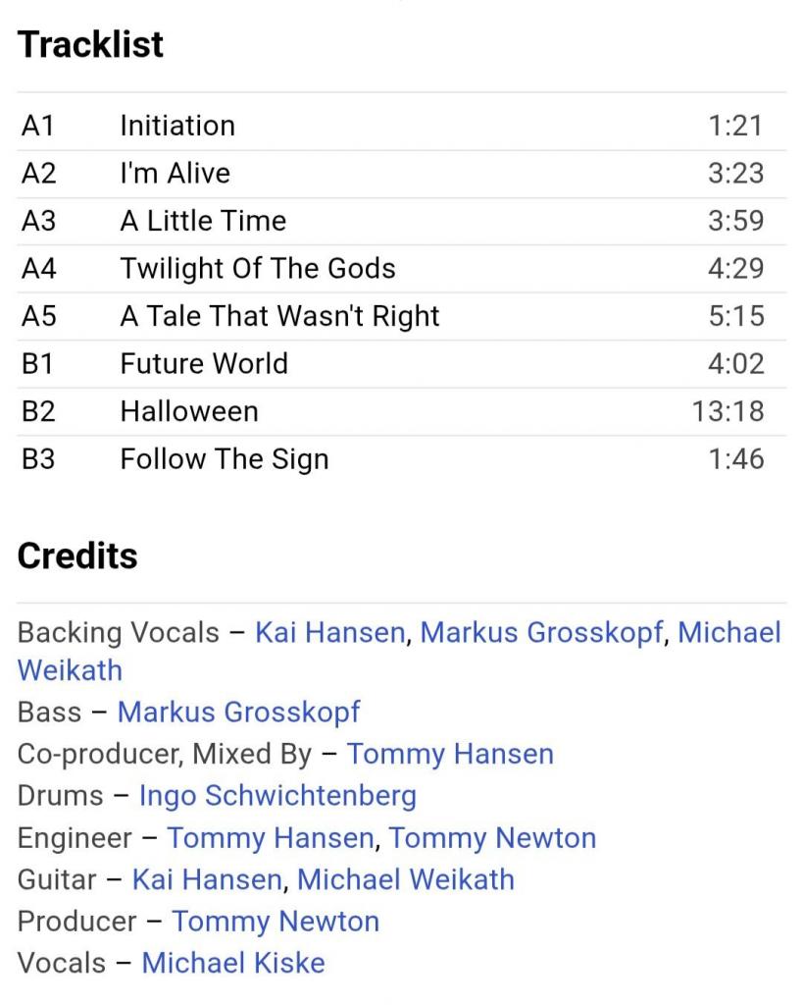Viewport: 803px width, 1005px height.
Task: Open Tommy Hansen link in Co-producer credit
Action: pyautogui.click(x=450, y=754)
